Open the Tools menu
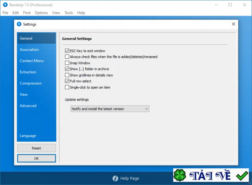Viewport: 252px width, 185px height. pyautogui.click(x=69, y=13)
